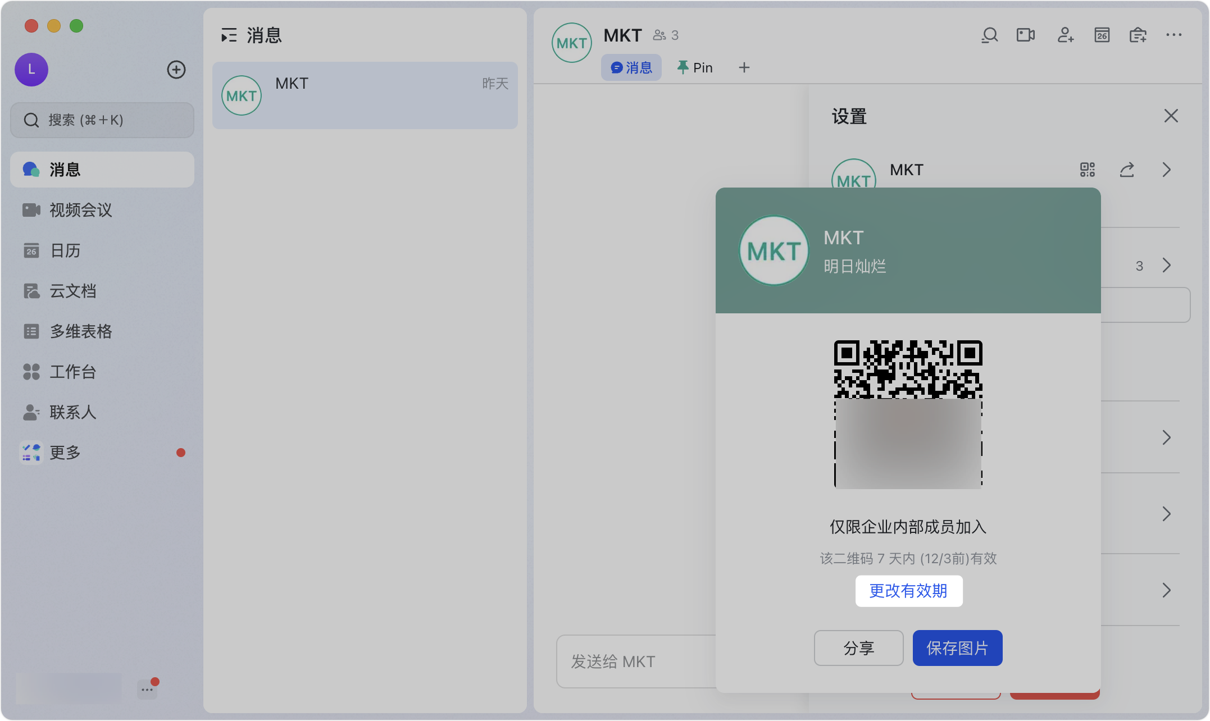Image resolution: width=1210 pixels, height=721 pixels.
Task: Click the group QR code image
Action: tap(908, 414)
